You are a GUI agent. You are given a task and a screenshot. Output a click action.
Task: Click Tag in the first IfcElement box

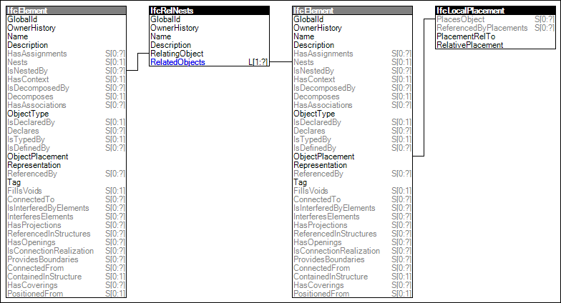[x=14, y=182]
